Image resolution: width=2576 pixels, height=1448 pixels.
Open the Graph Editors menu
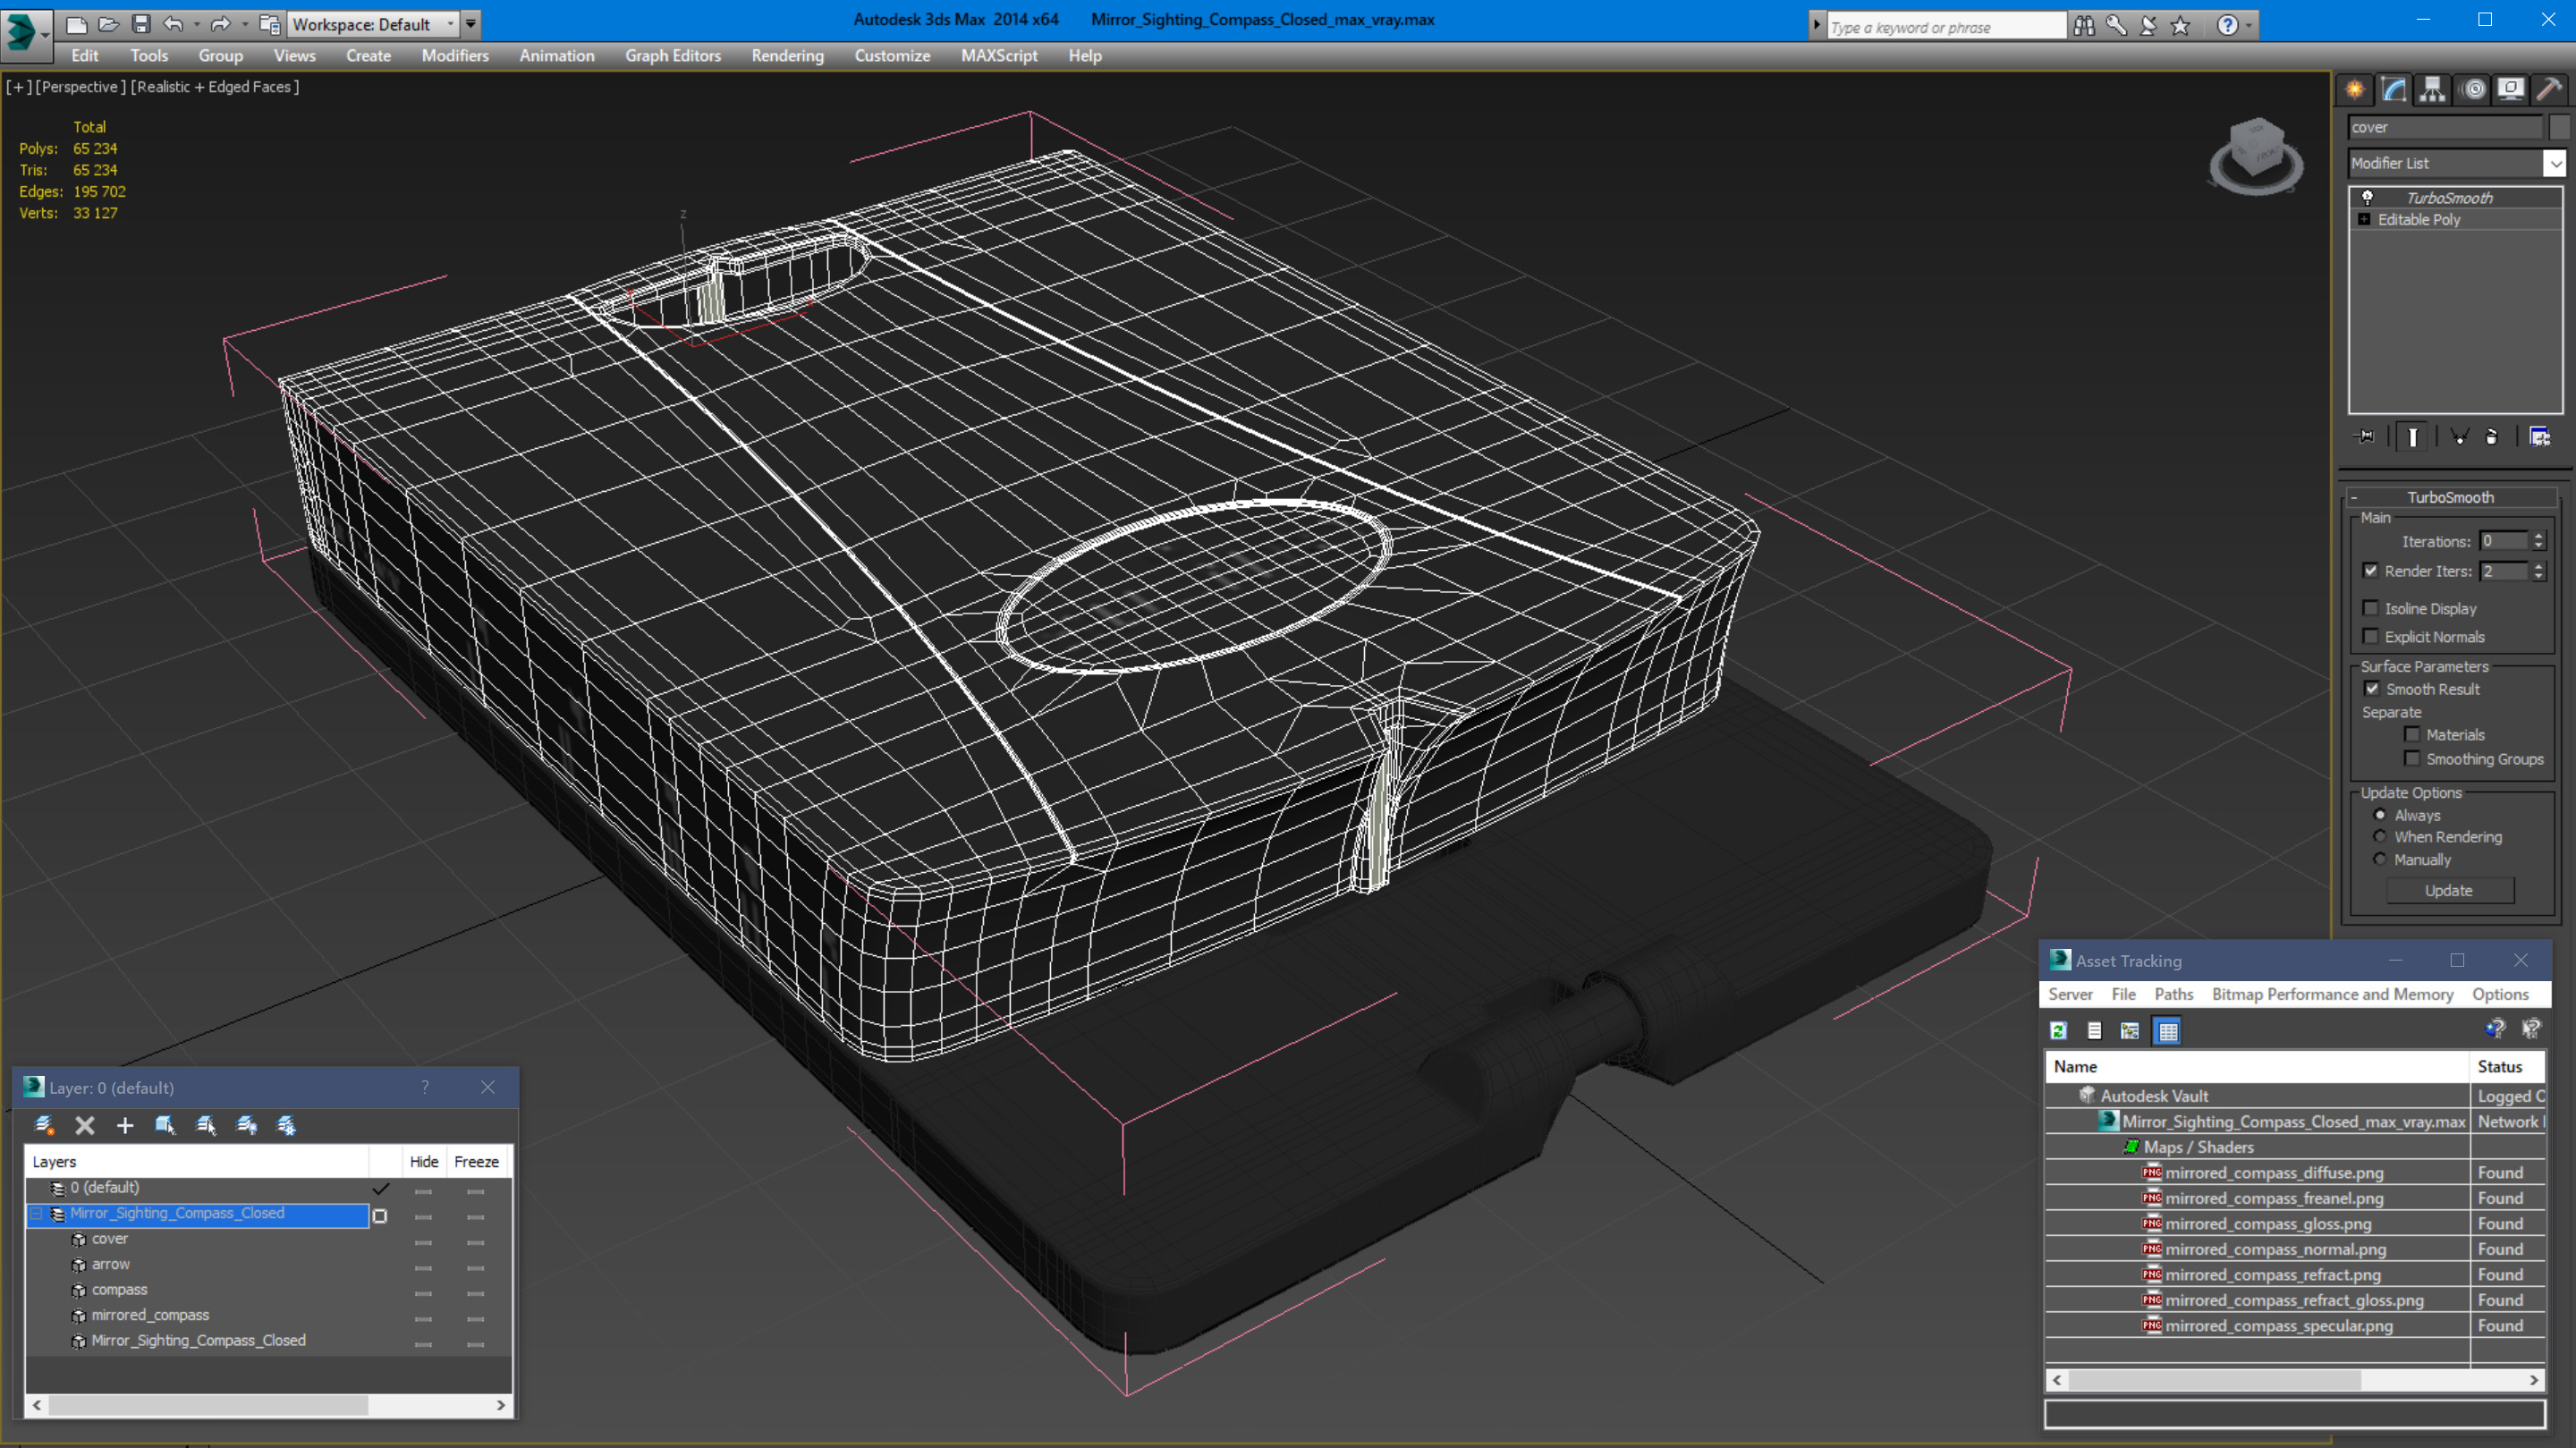pos(673,56)
